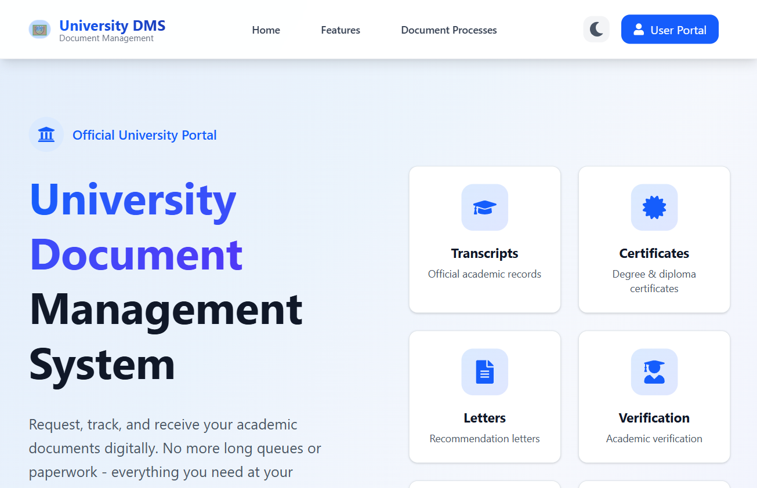Click the University DMS logo icon
The height and width of the screenshot is (488, 757).
39,30
